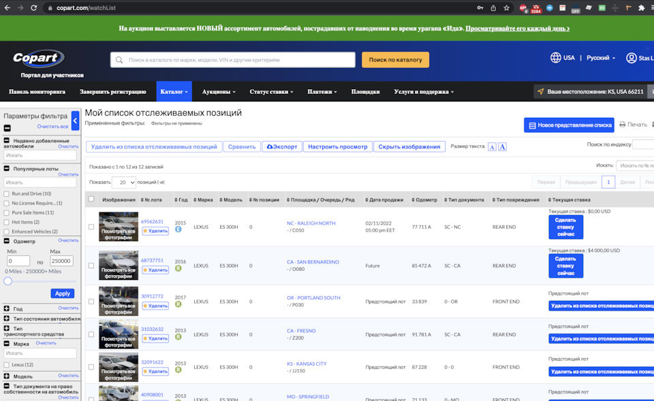Open the Каталог menu
The height and width of the screenshot is (401, 654).
(174, 91)
